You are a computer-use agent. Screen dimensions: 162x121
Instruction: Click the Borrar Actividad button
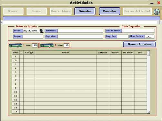click(137, 11)
